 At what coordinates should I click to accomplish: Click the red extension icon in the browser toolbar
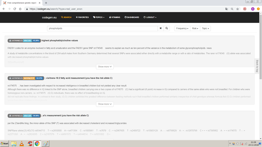(245, 9)
